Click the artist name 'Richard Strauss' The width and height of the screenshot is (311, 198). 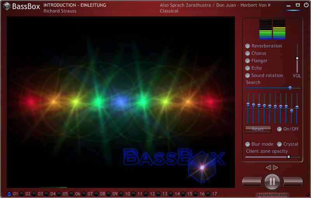tap(60, 11)
